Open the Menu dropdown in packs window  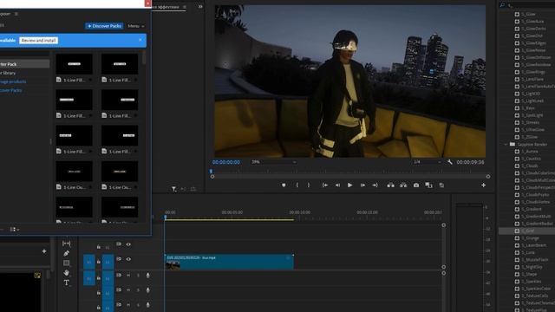pos(136,26)
